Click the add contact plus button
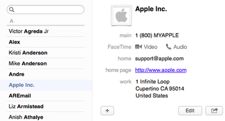 point(107,111)
